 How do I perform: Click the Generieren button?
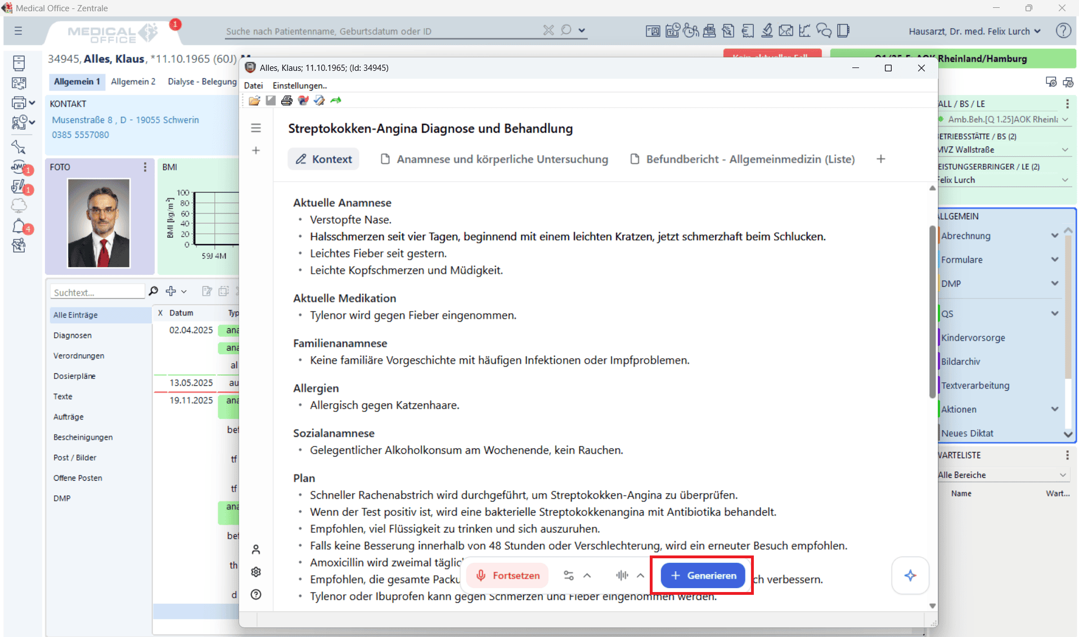703,575
